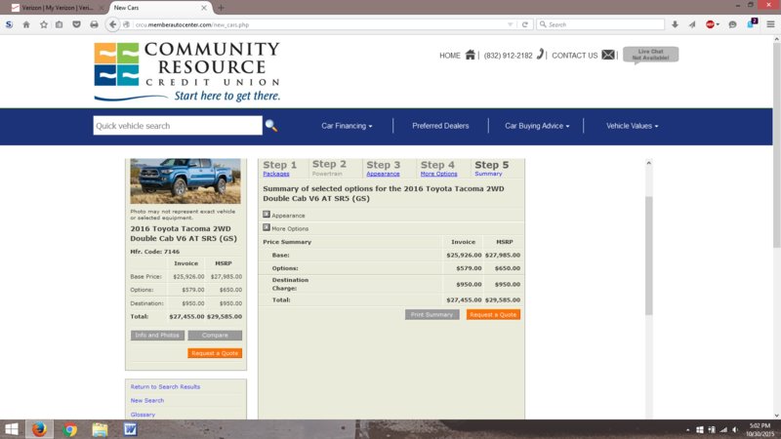Viewport: 781px width, 439px height.
Task: Click the Print Summary button
Action: point(432,314)
